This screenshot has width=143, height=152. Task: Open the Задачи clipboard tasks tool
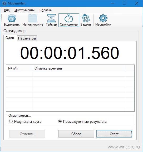pyautogui.click(x=86, y=20)
